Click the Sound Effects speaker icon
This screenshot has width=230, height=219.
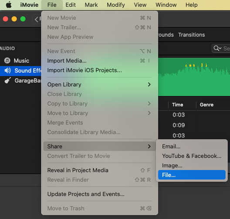[7, 71]
